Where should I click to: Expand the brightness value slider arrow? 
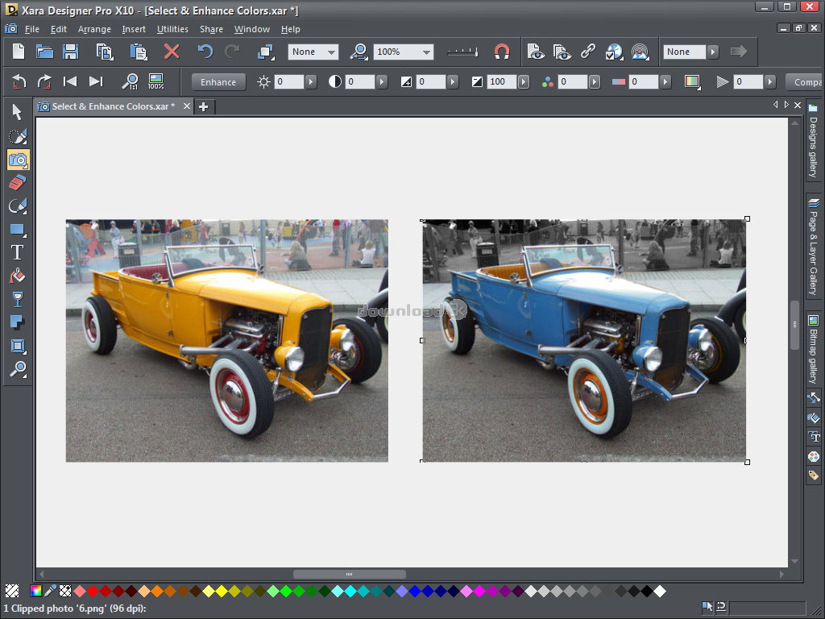(311, 82)
